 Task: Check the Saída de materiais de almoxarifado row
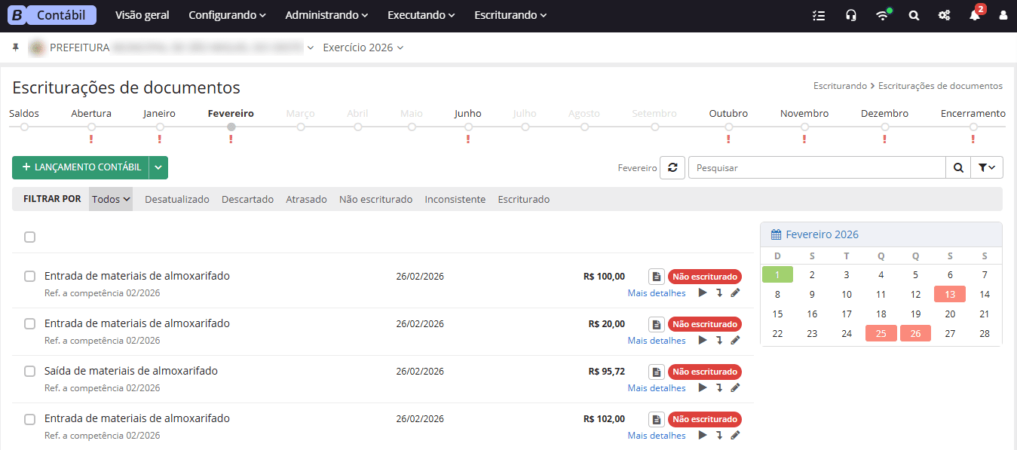29,372
